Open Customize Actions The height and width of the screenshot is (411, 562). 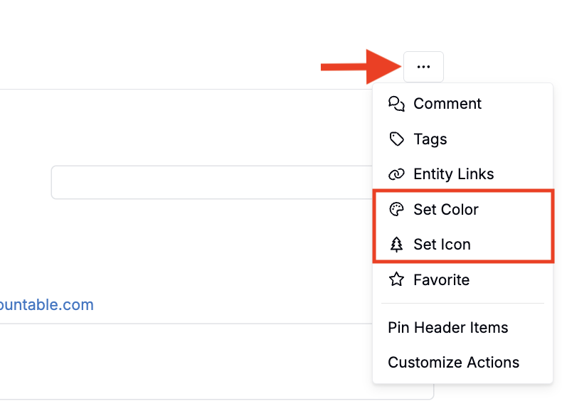[x=453, y=363]
